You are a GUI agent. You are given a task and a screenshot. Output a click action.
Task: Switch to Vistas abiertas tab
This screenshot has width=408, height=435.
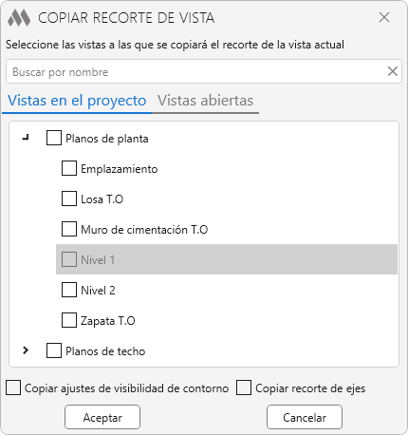206,101
